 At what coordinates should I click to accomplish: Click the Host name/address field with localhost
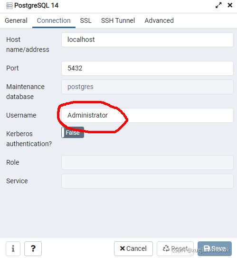point(147,40)
